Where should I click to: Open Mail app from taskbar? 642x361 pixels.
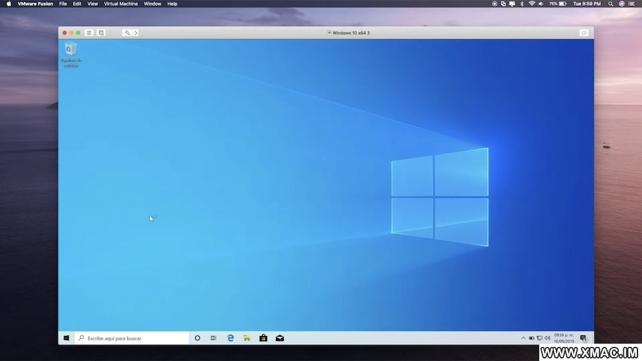tap(280, 338)
